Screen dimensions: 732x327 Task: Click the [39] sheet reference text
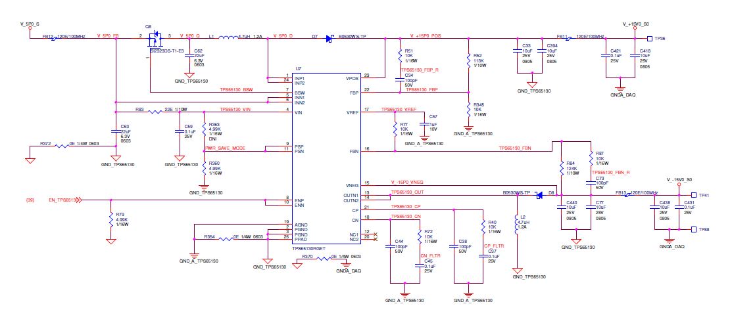pyautogui.click(x=29, y=200)
